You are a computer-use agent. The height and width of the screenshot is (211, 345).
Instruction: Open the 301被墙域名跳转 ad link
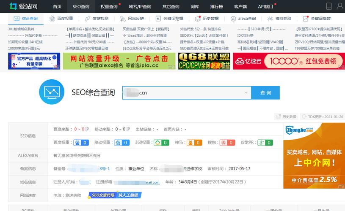(x=21, y=29)
